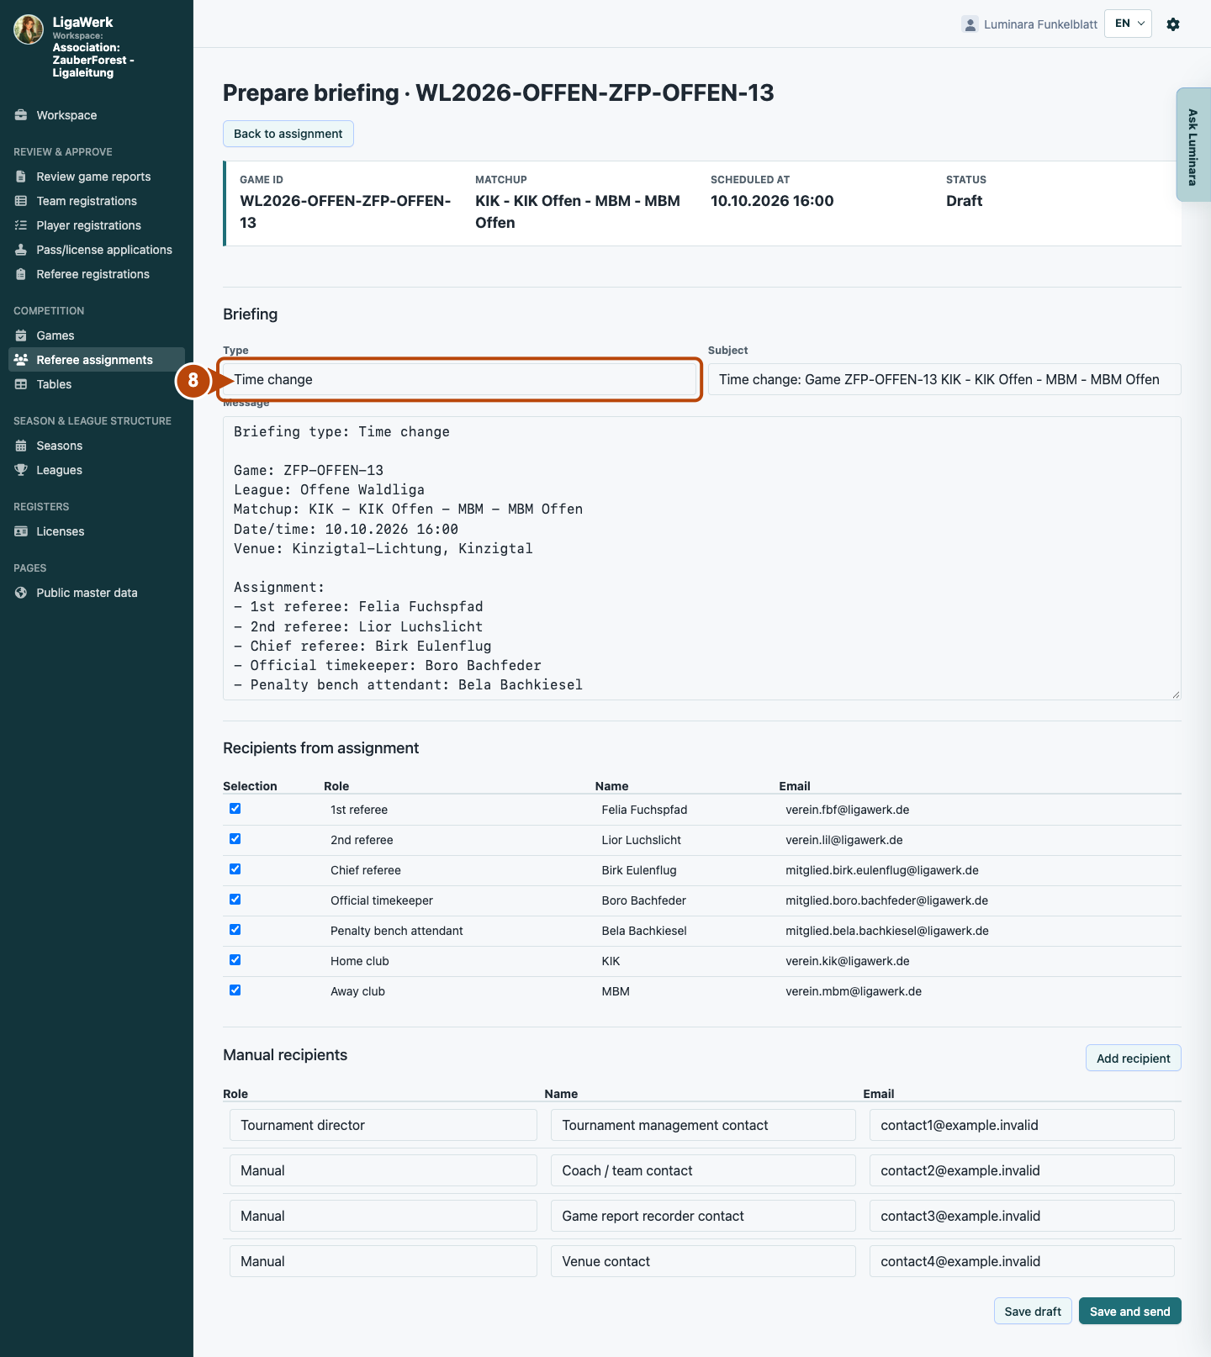Click the user avatar icon beside Luminara Funkelblatt

(x=970, y=24)
